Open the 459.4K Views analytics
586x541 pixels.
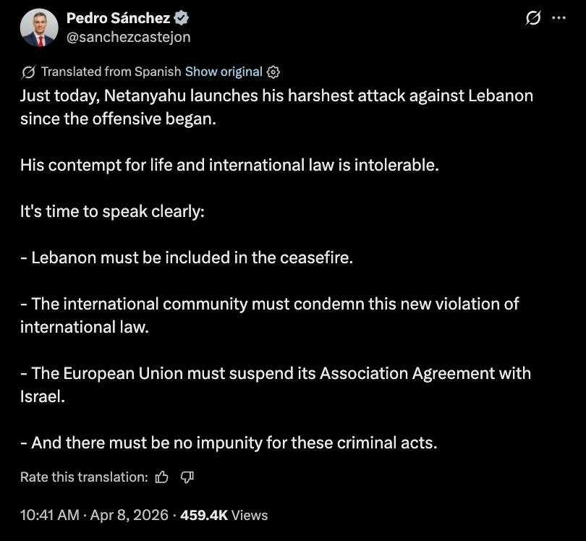tap(224, 515)
